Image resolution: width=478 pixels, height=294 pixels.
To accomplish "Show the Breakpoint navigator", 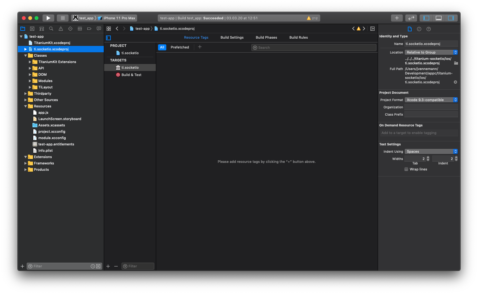I will (89, 29).
